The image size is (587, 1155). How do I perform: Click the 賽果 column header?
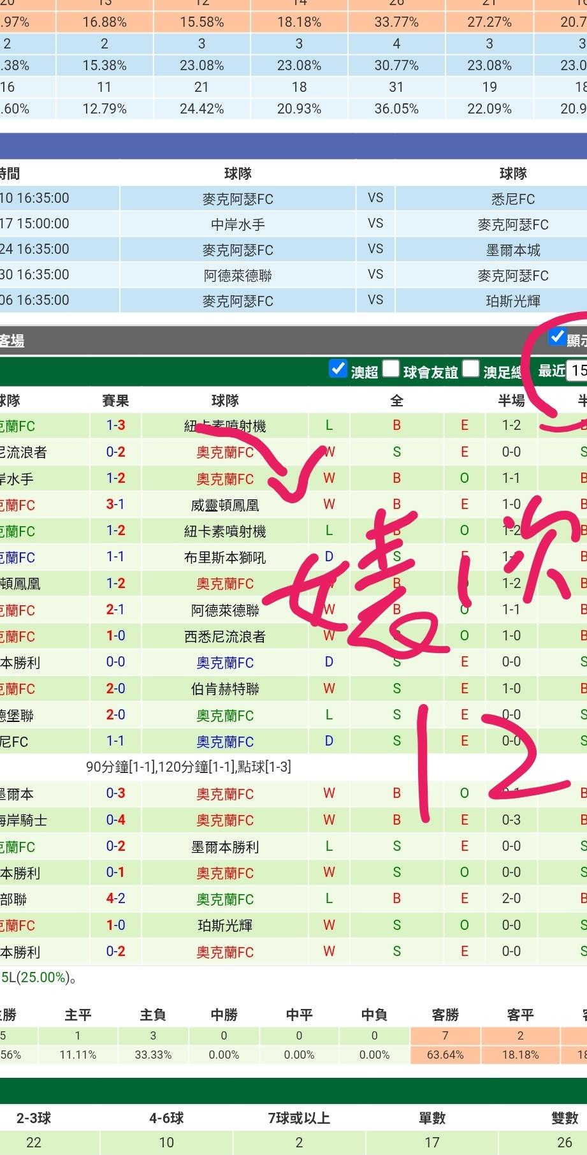115,401
